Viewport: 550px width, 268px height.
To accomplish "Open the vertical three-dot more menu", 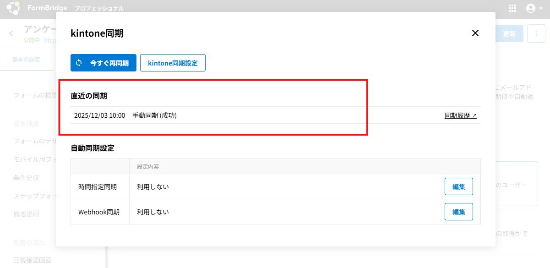I will pyautogui.click(x=535, y=33).
